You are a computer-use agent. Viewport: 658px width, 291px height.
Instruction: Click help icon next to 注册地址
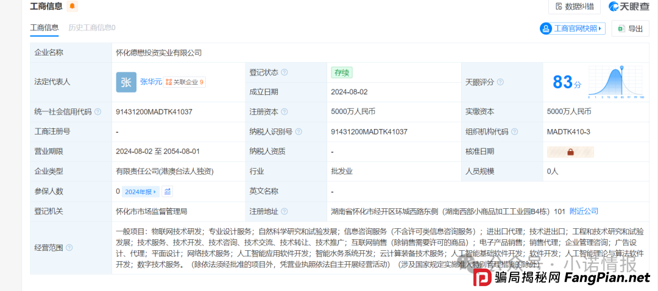pos(285,211)
